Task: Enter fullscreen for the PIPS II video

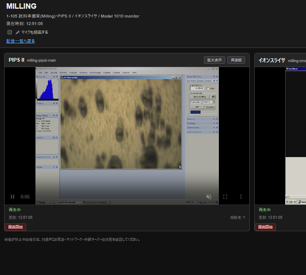Action: [225, 197]
